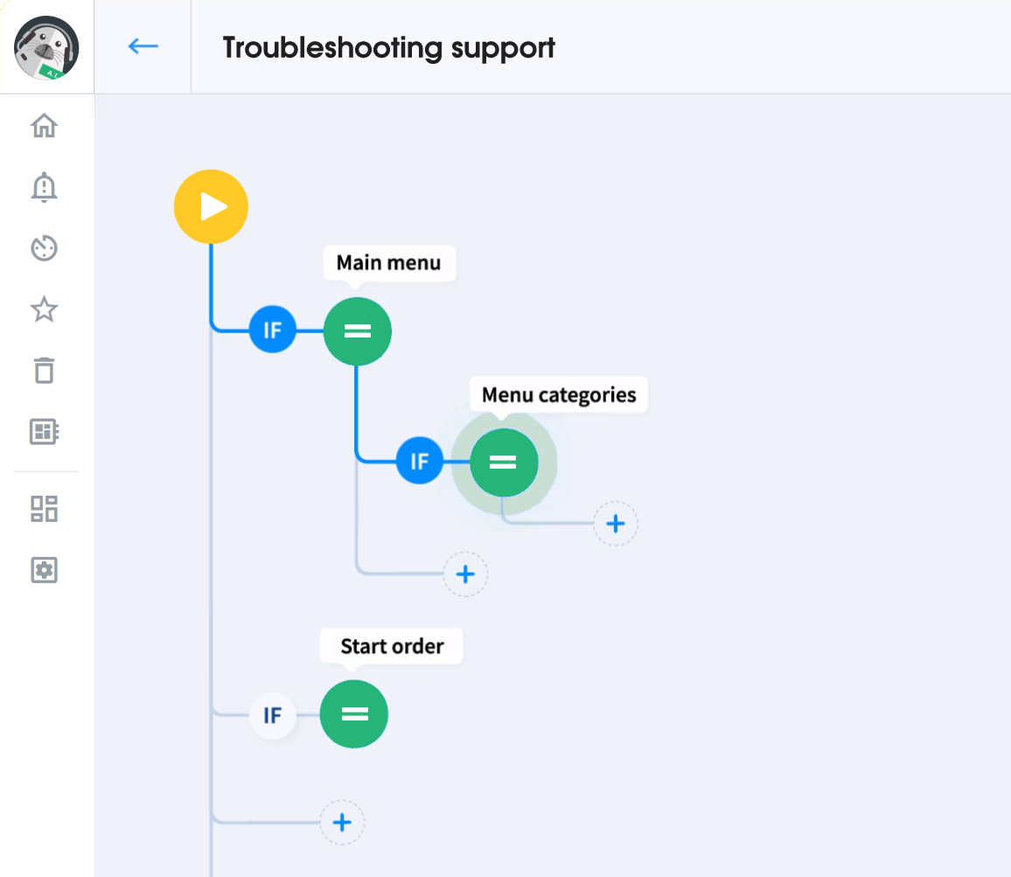This screenshot has height=877, width=1011.
Task: Select the green Main menu node
Action: pos(357,331)
